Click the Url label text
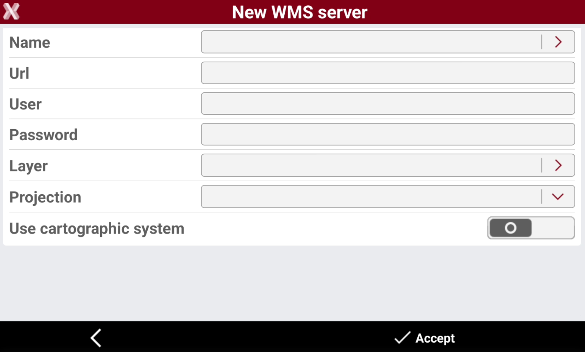This screenshot has width=585, height=352. point(19,73)
